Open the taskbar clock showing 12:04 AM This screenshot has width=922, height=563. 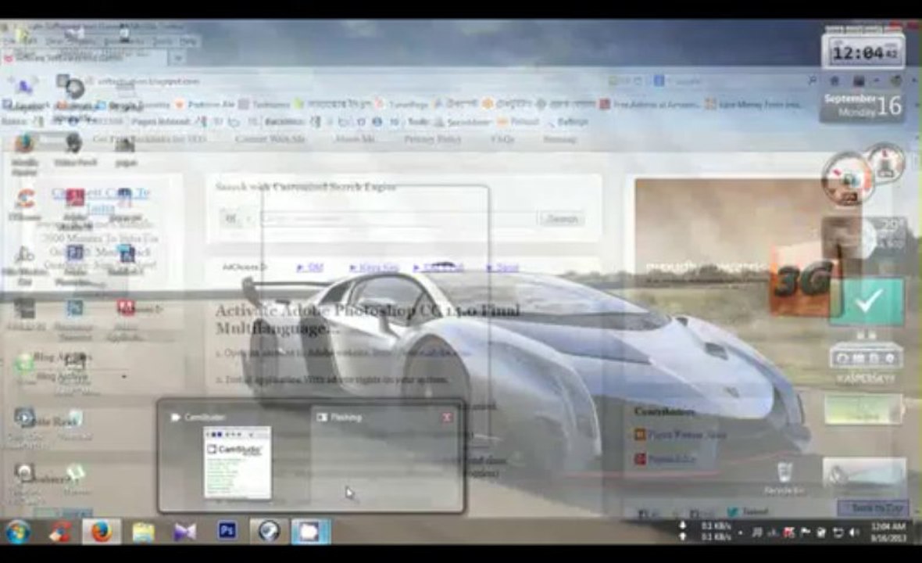click(888, 532)
